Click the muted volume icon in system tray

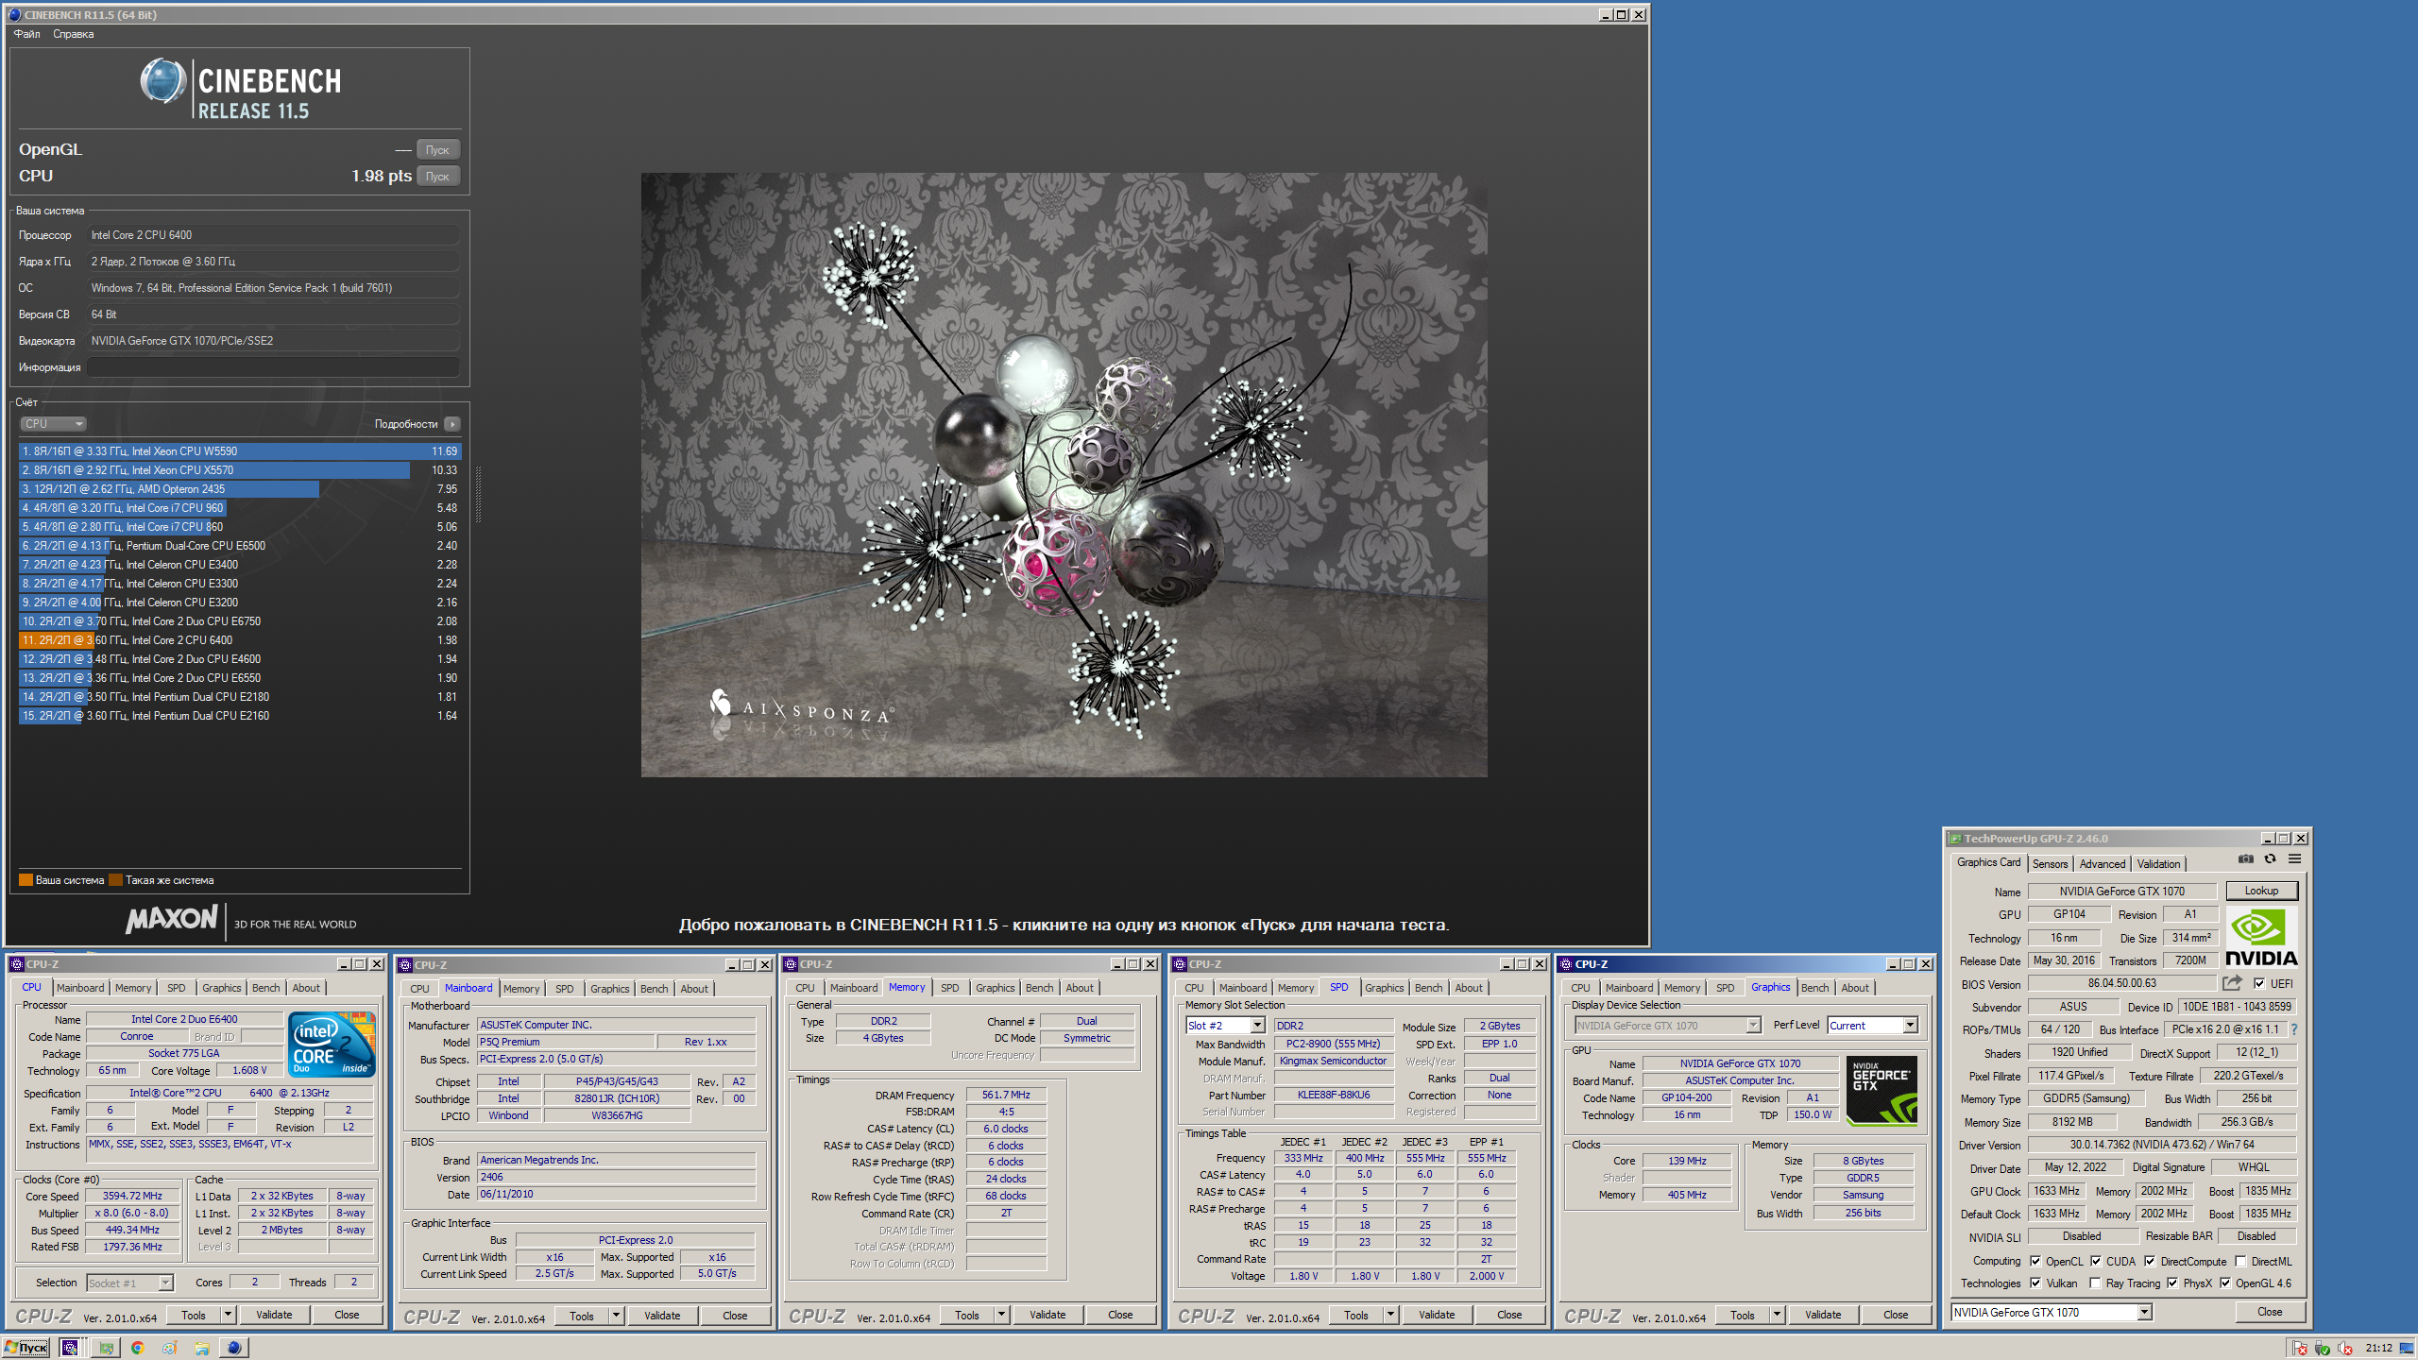(2344, 1349)
